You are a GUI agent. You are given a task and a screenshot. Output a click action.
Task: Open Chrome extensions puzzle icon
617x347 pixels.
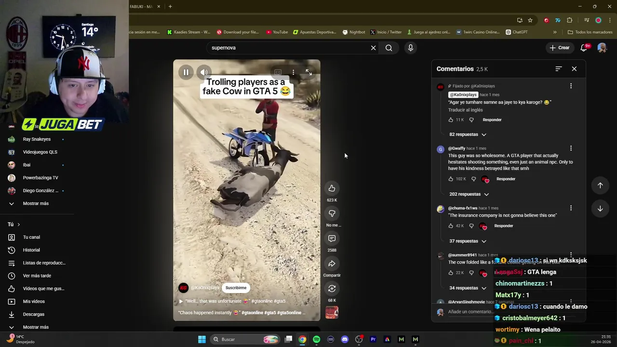(570, 20)
